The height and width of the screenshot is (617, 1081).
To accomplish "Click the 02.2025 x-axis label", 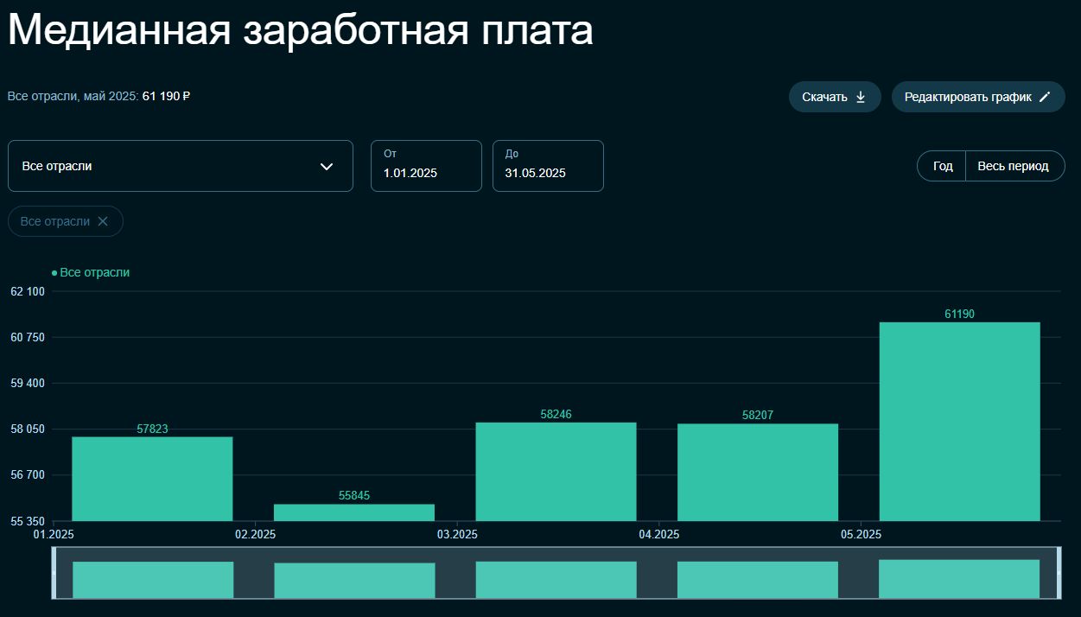I will [255, 535].
